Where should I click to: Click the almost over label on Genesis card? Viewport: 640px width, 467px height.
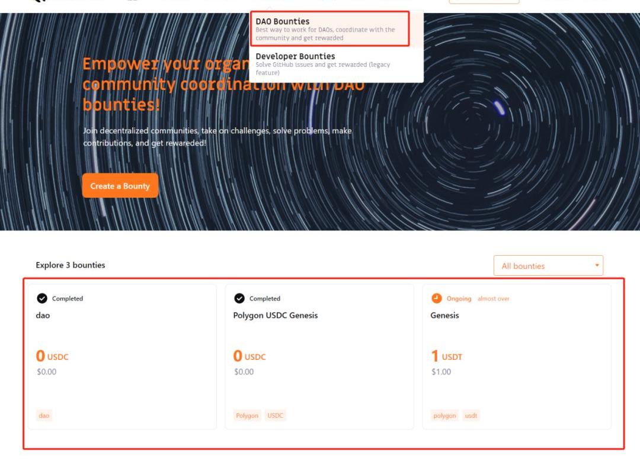tap(493, 299)
